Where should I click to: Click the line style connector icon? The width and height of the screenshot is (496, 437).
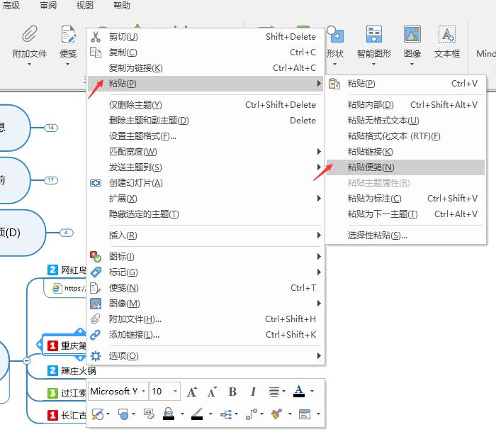[252, 414]
